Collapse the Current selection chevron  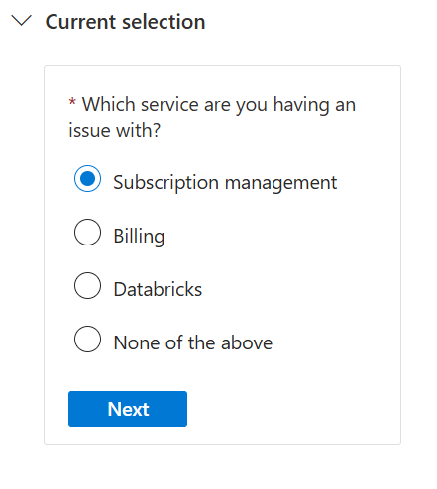pyautogui.click(x=21, y=21)
